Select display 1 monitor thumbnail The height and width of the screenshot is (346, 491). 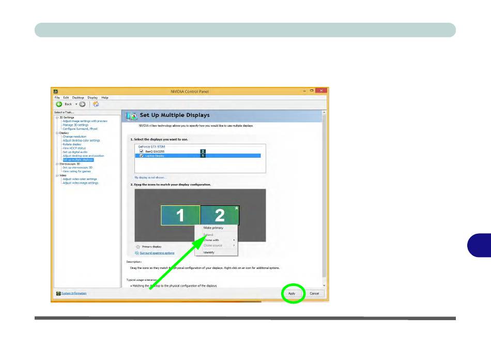point(180,215)
